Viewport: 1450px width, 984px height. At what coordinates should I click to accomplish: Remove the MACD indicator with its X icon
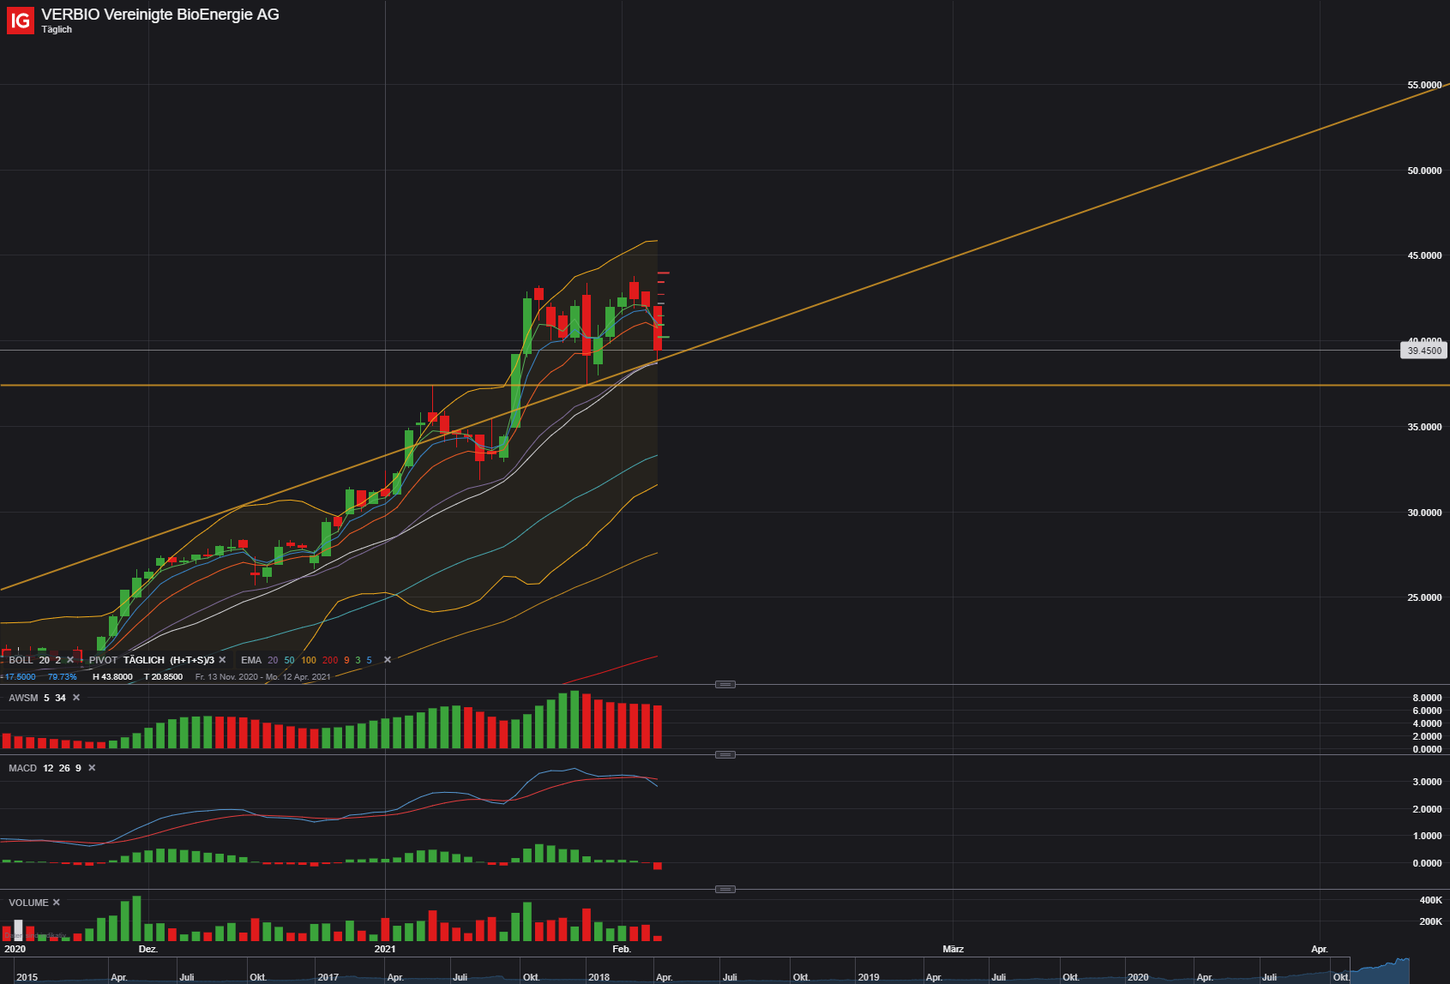(x=92, y=768)
